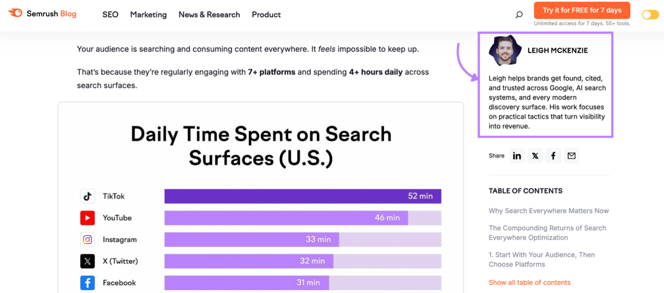
Task: Click the YouTube icon in chart
Action: [88, 218]
